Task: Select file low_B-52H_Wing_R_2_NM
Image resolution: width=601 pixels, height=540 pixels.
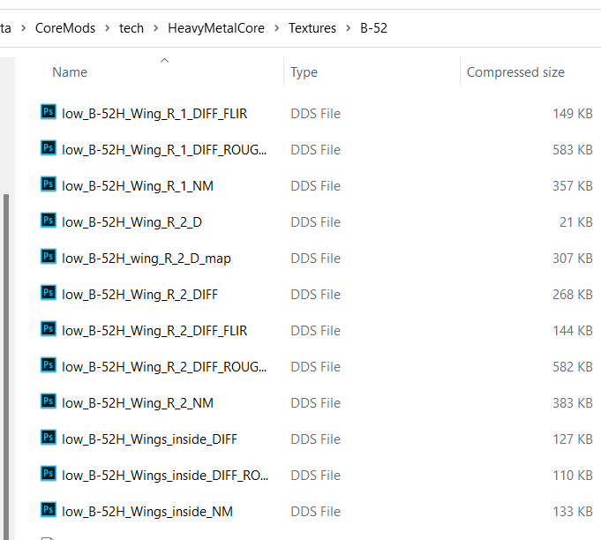Action: pyautogui.click(x=138, y=403)
